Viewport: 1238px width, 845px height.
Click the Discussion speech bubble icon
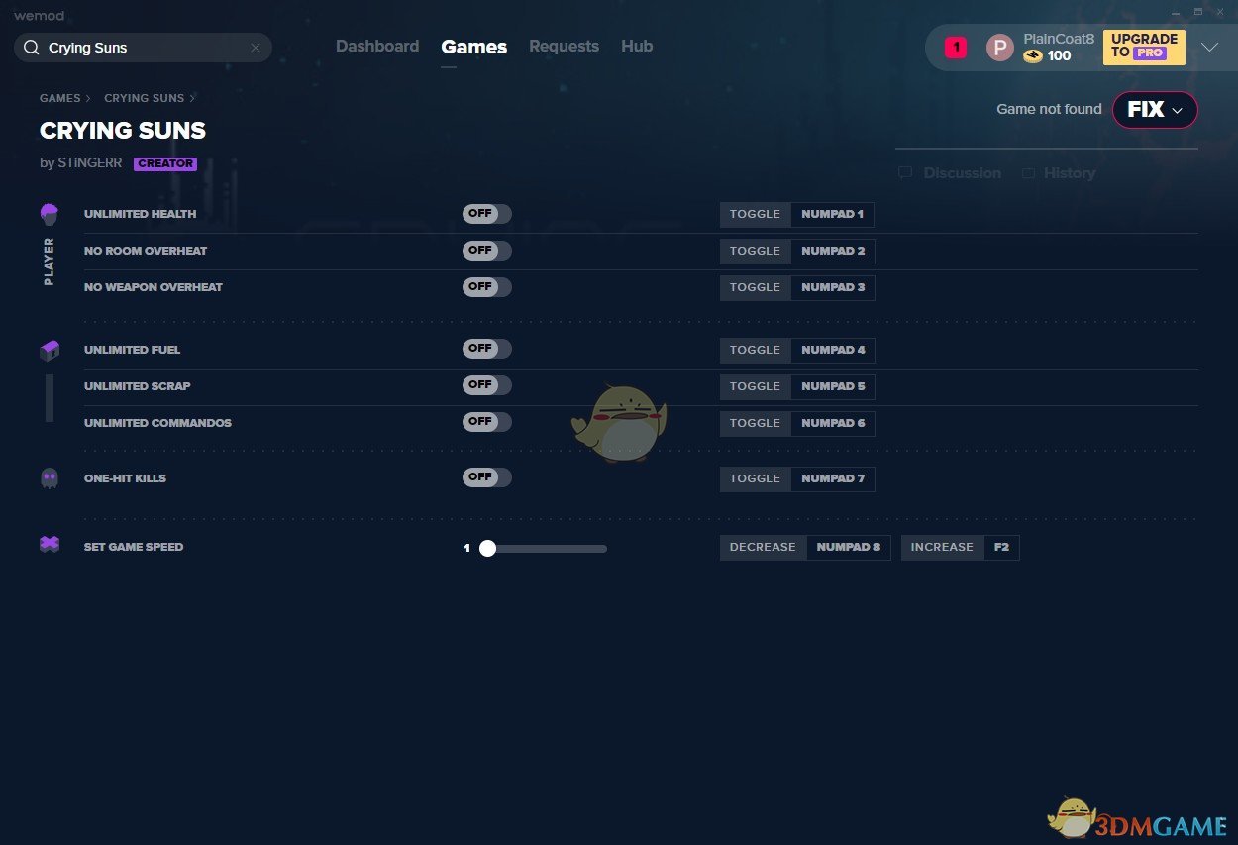(x=905, y=172)
